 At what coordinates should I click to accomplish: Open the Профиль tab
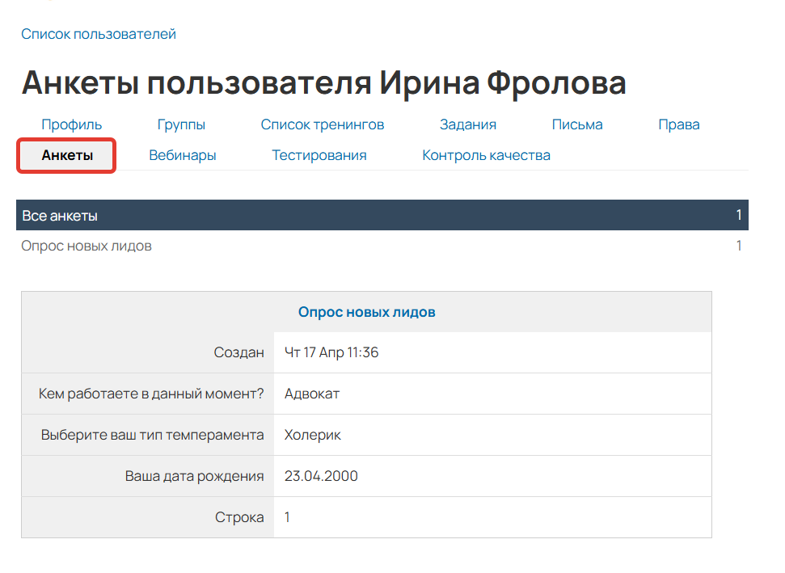pyautogui.click(x=70, y=124)
